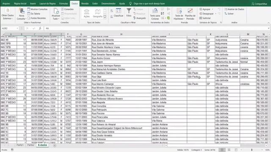Select the Parte1 sheet tab
This screenshot has width=271, height=152.
point(20,145)
